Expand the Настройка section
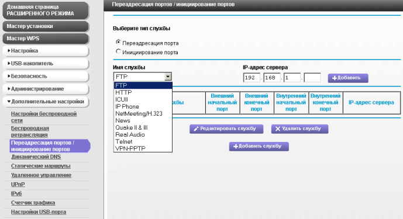The image size is (403, 219). [x=46, y=51]
